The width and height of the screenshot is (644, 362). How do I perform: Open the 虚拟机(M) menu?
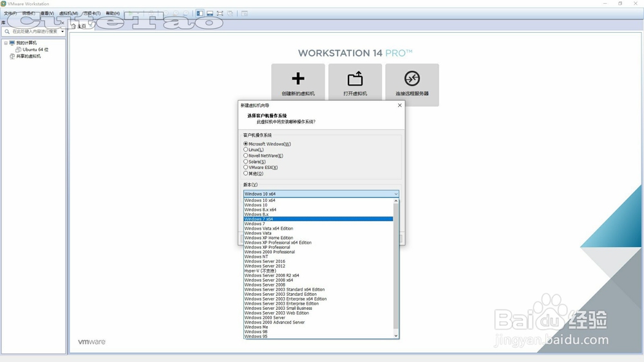coord(69,14)
